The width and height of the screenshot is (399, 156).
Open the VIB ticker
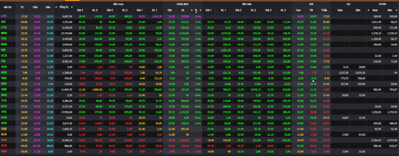(x=3, y=49)
